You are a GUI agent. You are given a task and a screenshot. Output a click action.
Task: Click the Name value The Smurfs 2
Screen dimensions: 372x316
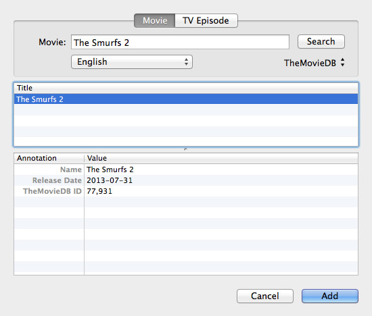coord(110,169)
